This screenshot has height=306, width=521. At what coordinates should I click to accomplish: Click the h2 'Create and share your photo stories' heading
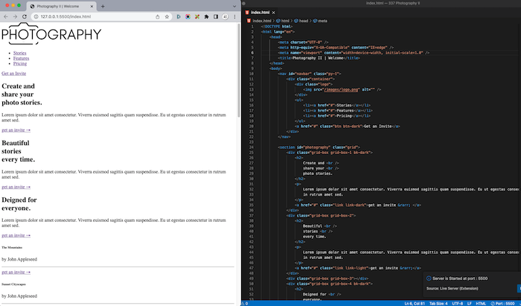[x=22, y=95]
